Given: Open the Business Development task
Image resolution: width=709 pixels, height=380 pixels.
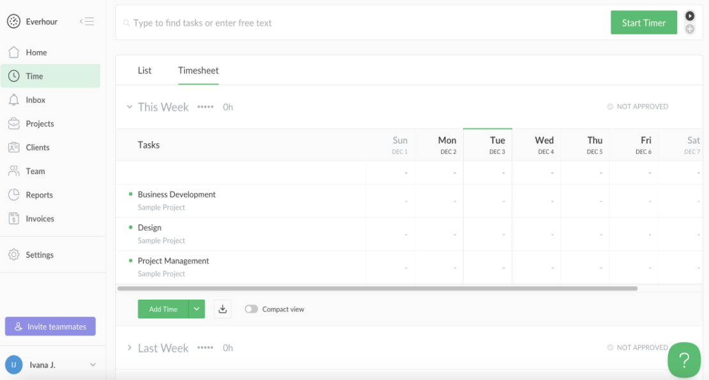Looking at the screenshot, I should 176,194.
